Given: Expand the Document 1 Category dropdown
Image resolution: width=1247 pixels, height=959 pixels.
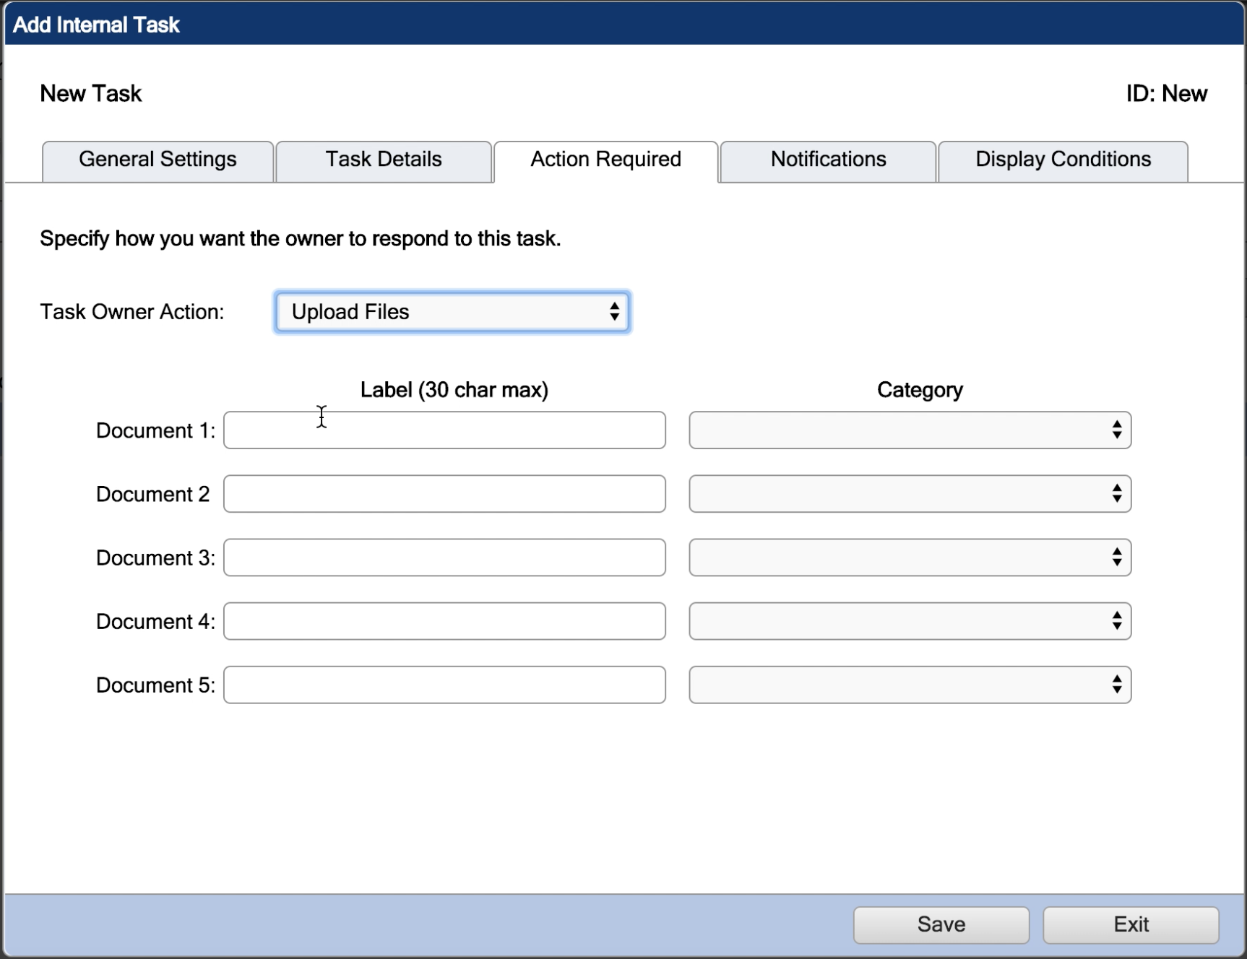Looking at the screenshot, I should [908, 430].
